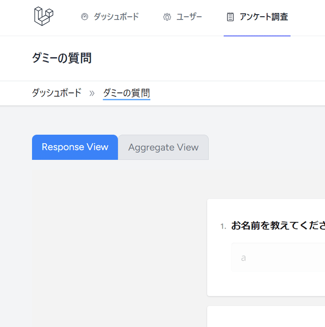Switch to Aggregate View
Screen dimensions: 325x327
coord(163,147)
